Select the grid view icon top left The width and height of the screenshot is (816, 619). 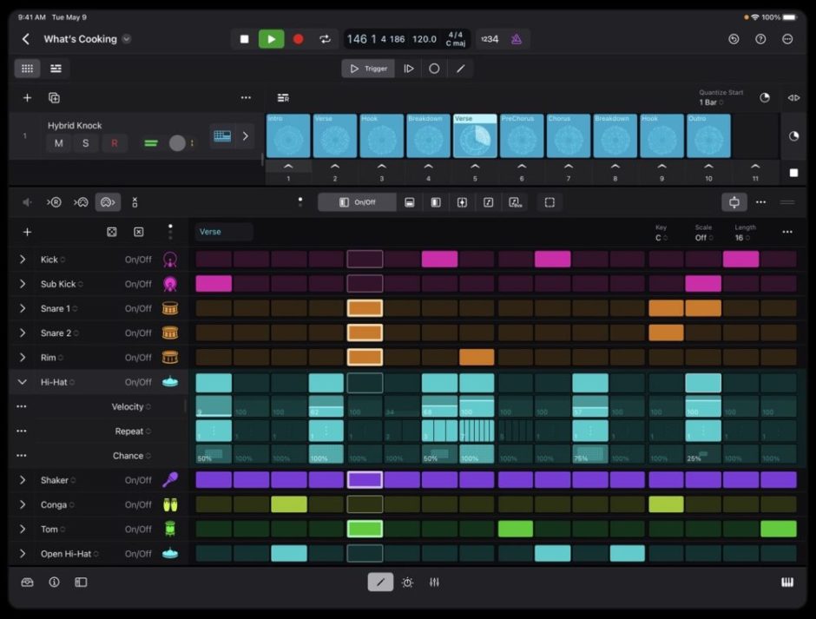pos(27,68)
